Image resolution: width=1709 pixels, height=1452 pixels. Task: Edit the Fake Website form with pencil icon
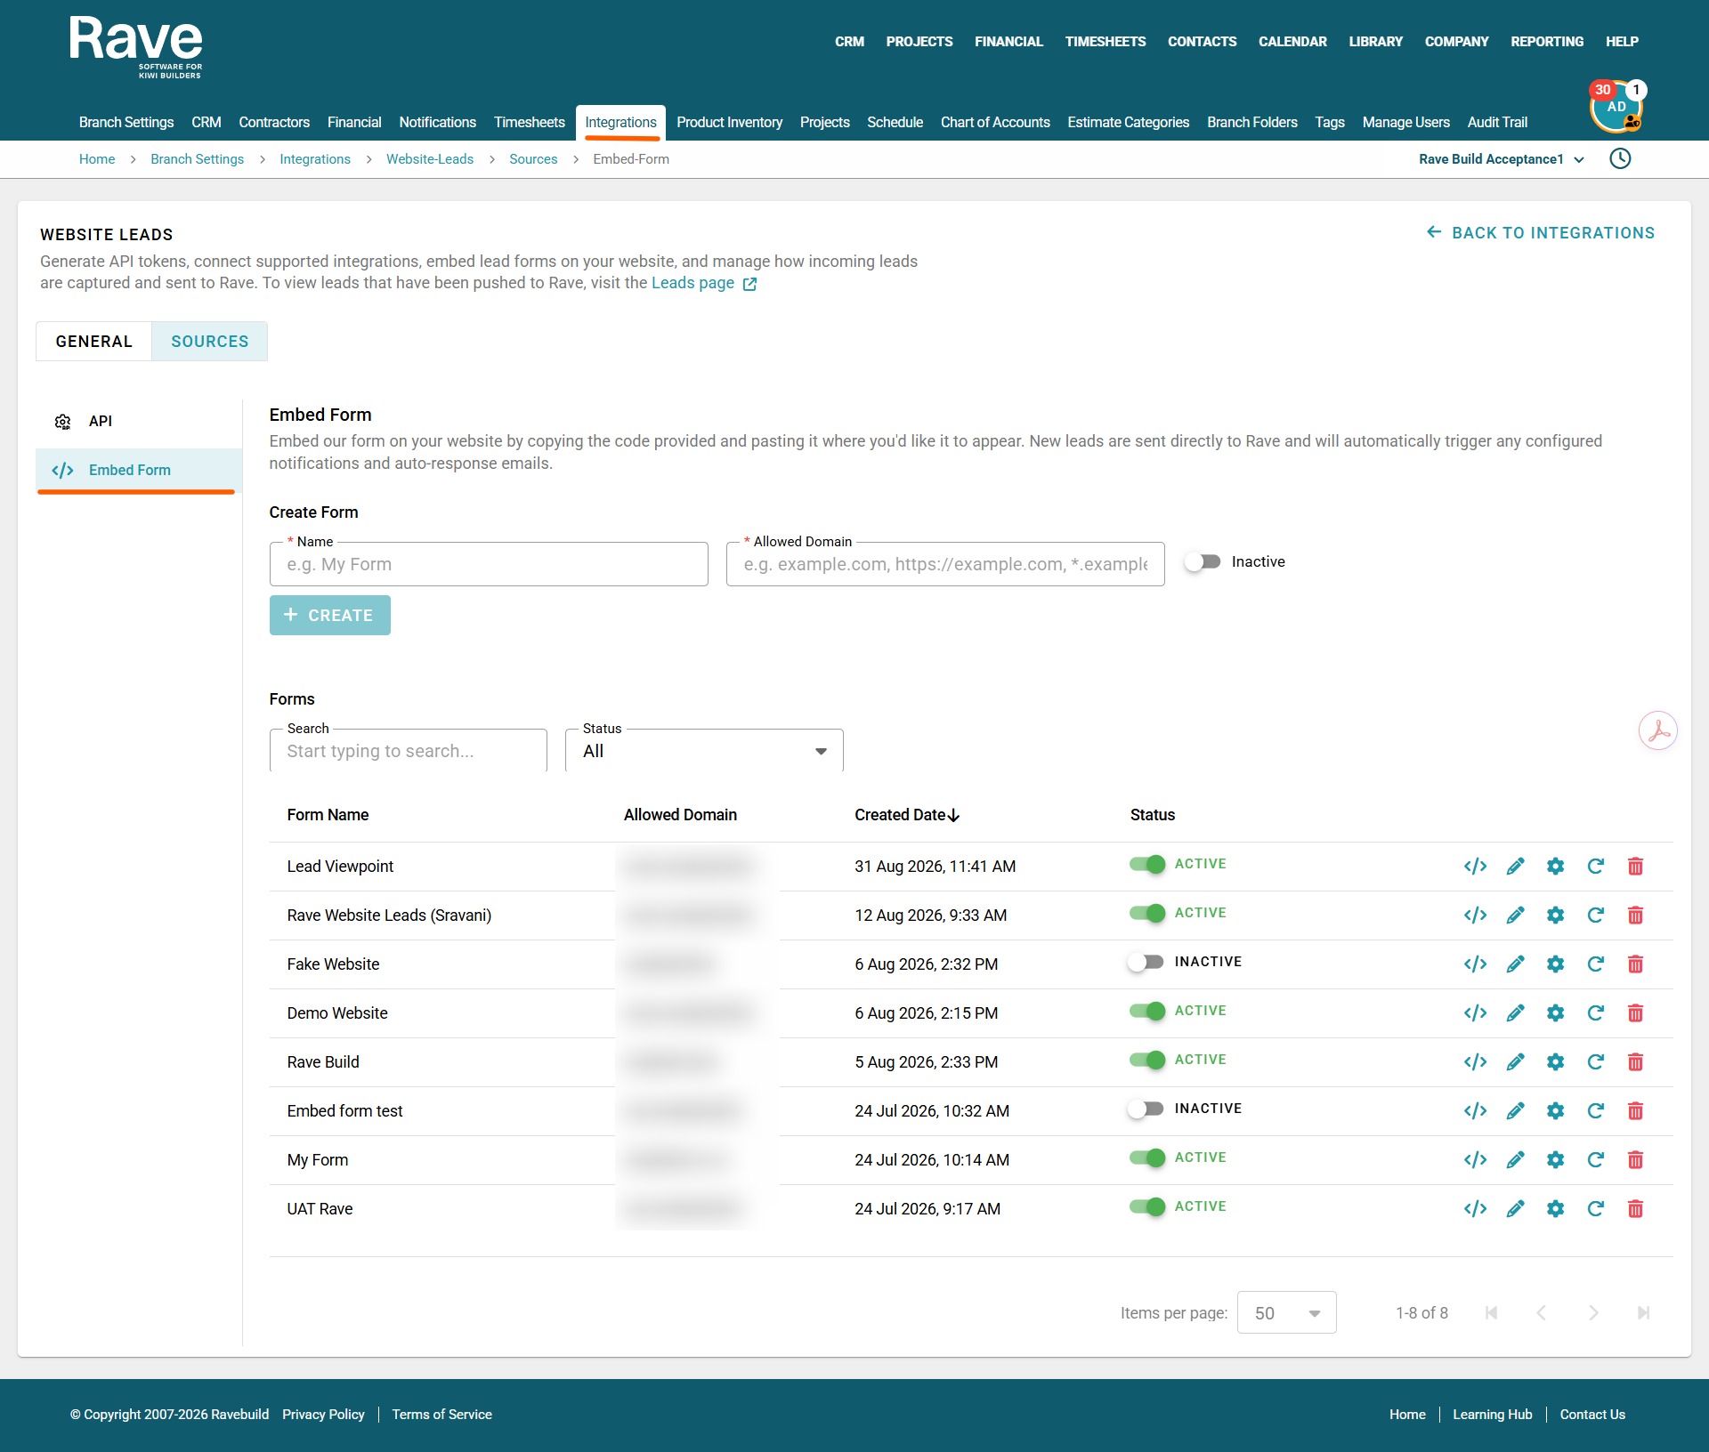1515,964
